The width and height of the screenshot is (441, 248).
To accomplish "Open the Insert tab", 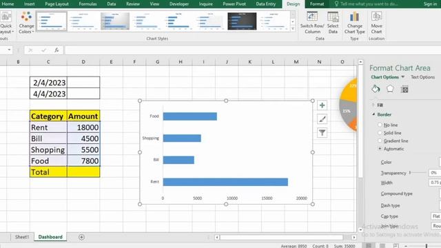I will click(29, 4).
